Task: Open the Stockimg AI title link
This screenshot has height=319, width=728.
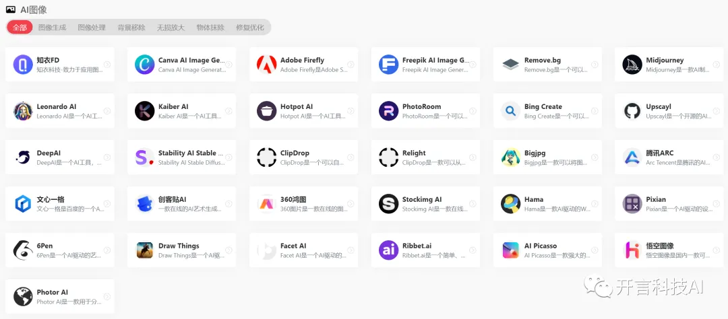Action: (x=421, y=199)
